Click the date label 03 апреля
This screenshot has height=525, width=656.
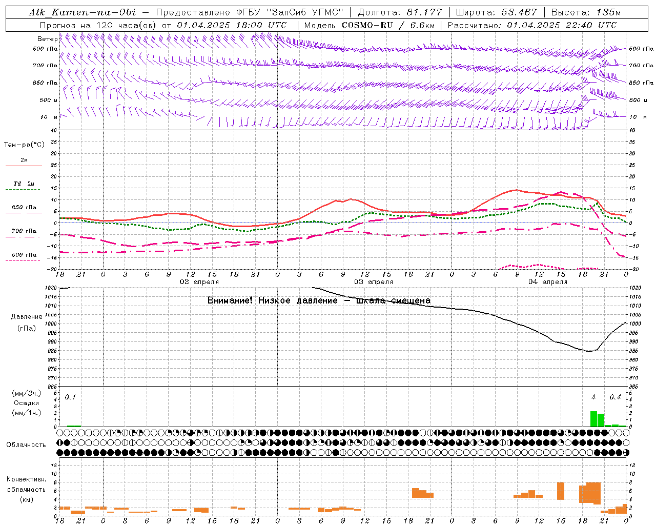[x=374, y=282]
